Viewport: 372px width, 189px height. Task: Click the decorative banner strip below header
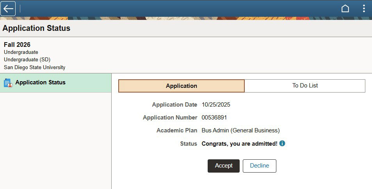pos(186,18)
